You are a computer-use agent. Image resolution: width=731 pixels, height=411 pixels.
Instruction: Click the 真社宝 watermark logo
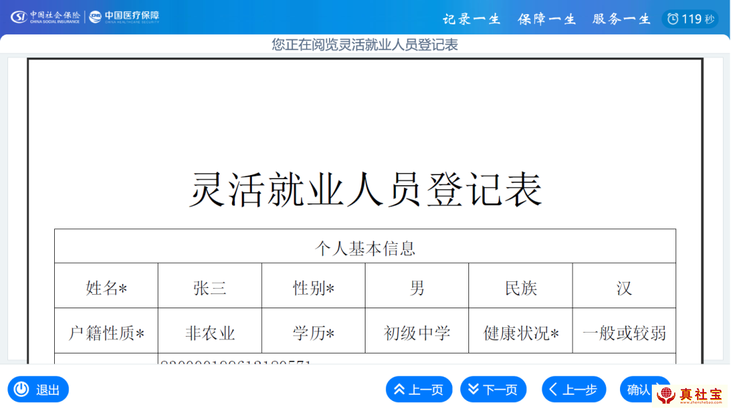692,395
